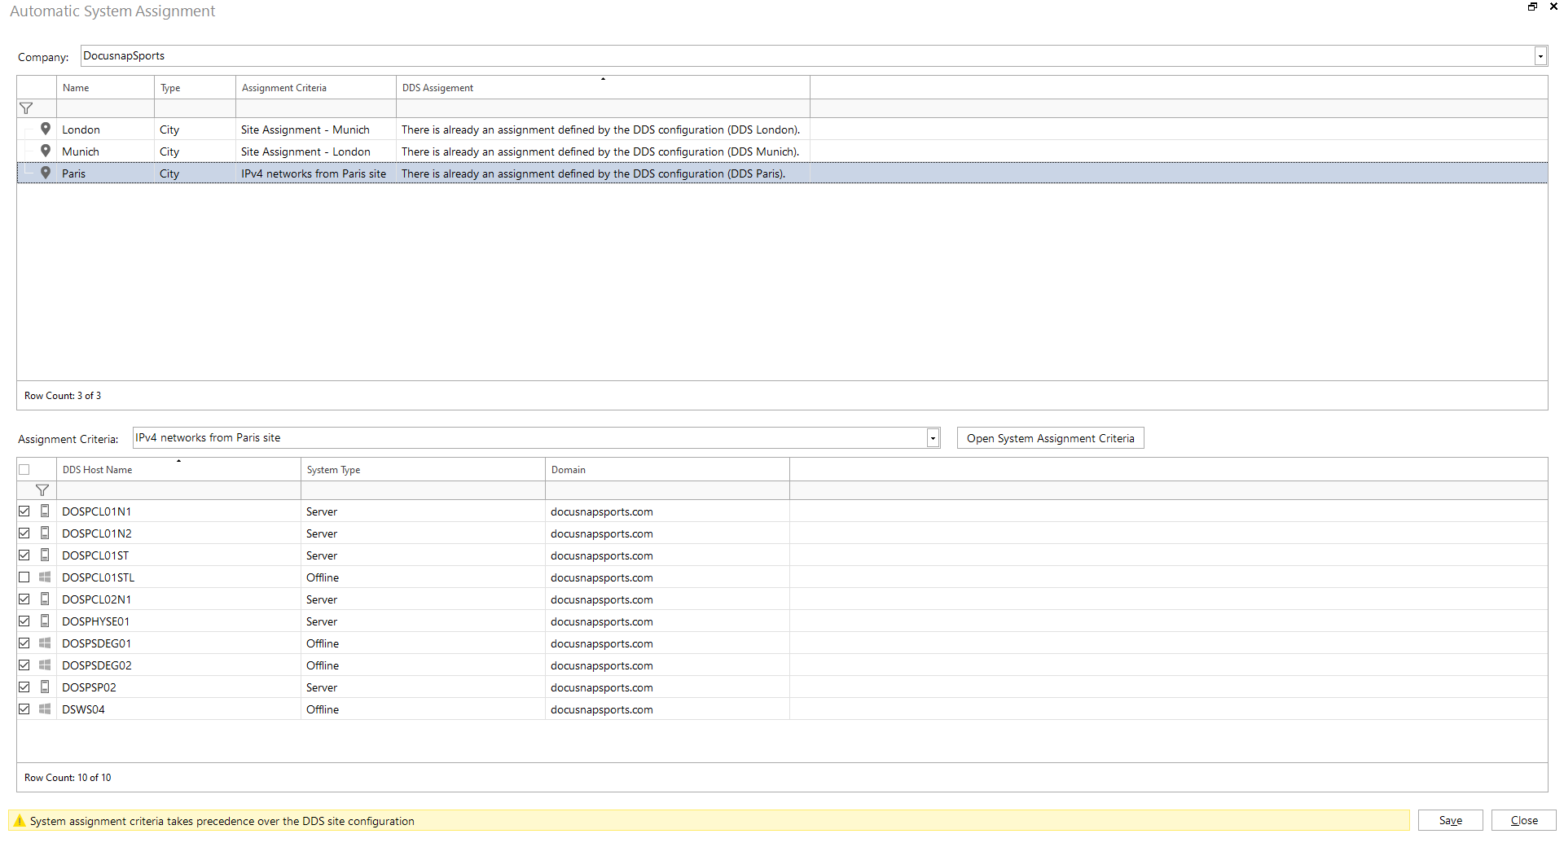Uncheck the DSWS04 checkbox
1564x847 pixels.
(x=24, y=709)
